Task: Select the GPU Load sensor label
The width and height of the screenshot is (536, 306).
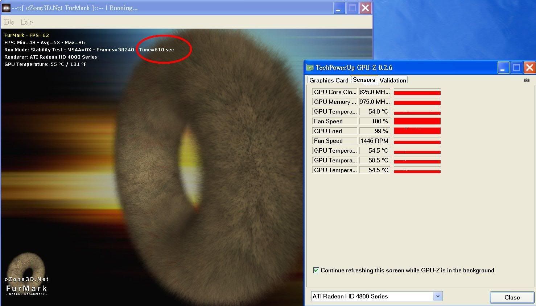Action: coord(335,131)
